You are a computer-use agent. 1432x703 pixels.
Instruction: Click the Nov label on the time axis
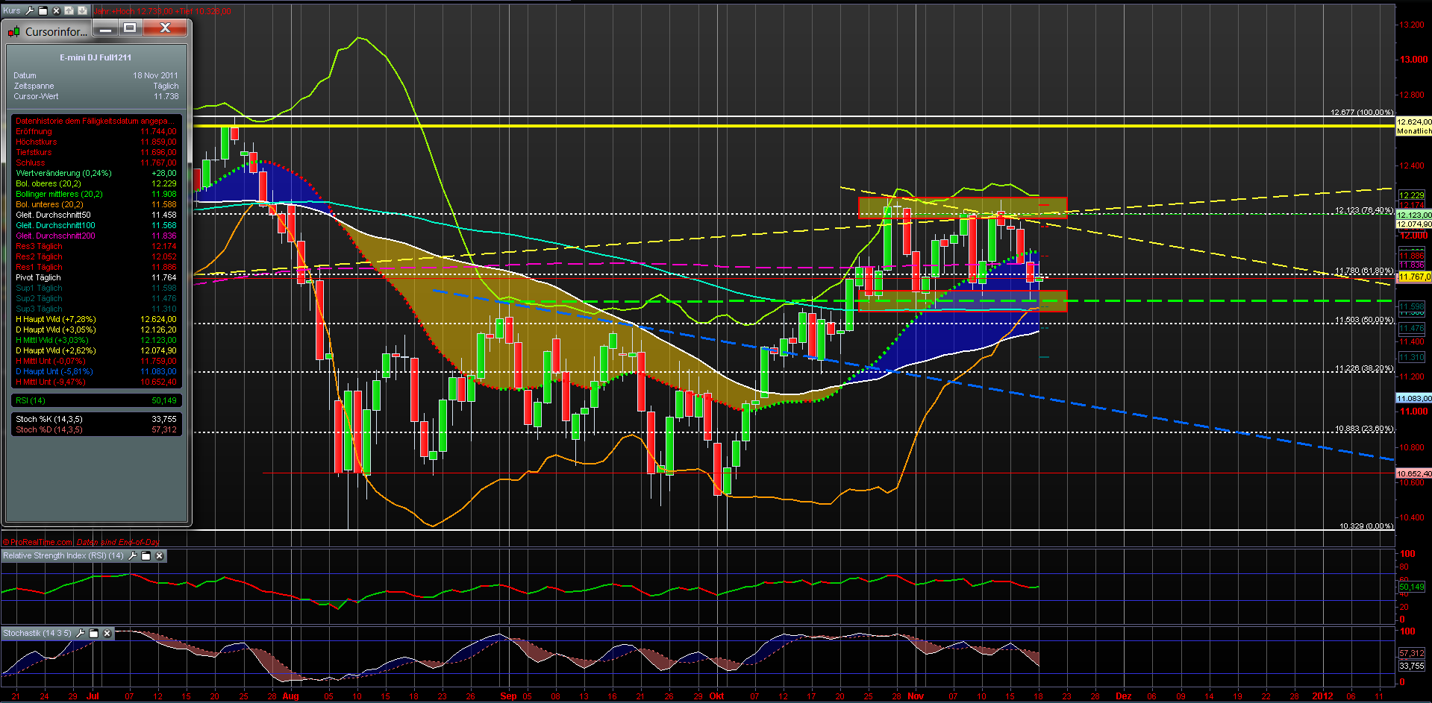click(x=916, y=696)
